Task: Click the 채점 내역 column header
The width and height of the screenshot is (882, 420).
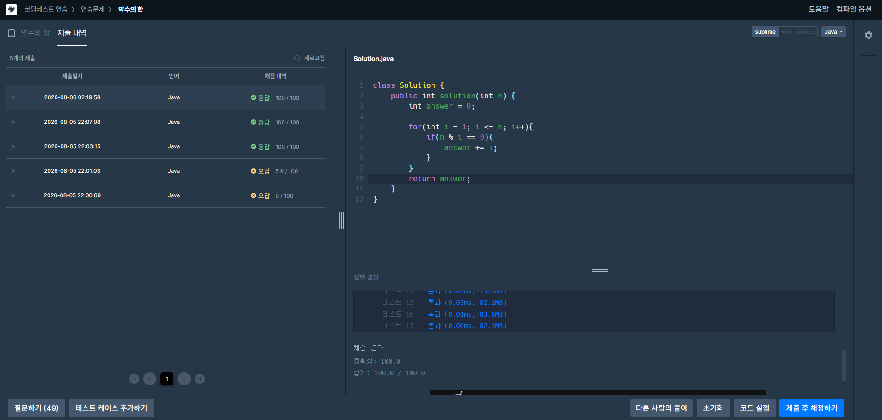Action: [x=276, y=76]
